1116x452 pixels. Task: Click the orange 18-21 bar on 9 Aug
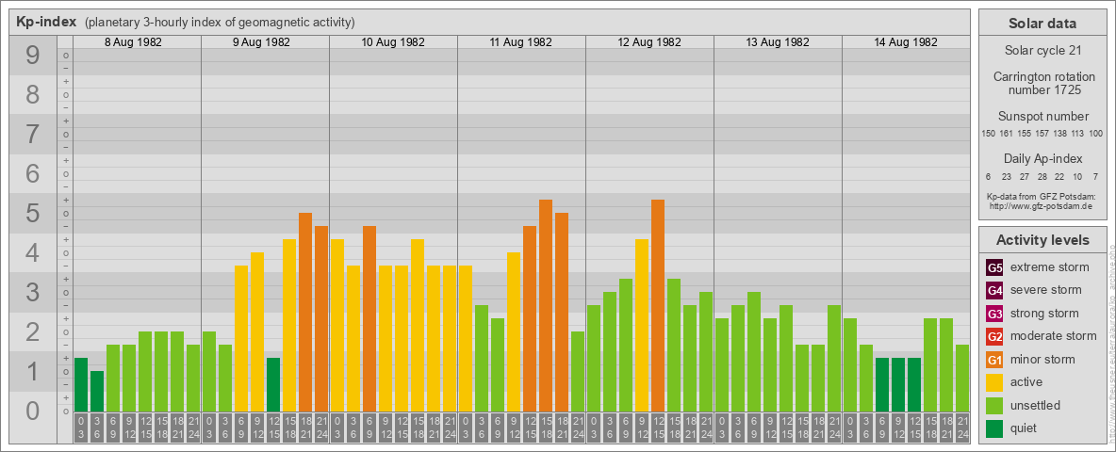(305, 312)
